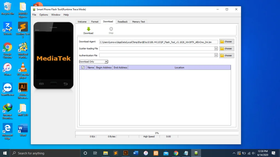Select Word desktop shortcut
280x157 pixels.
23,130
